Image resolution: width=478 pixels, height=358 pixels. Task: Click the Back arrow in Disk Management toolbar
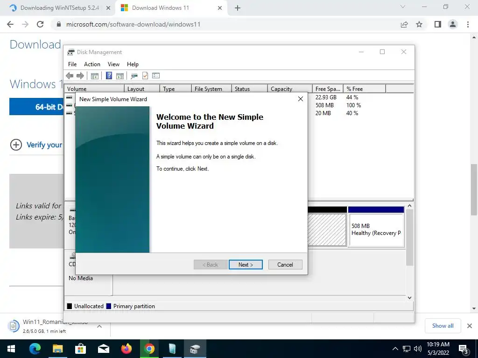70,76
